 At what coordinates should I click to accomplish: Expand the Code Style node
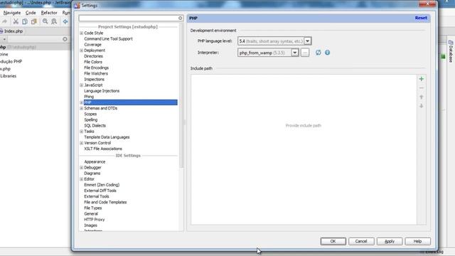click(81, 33)
